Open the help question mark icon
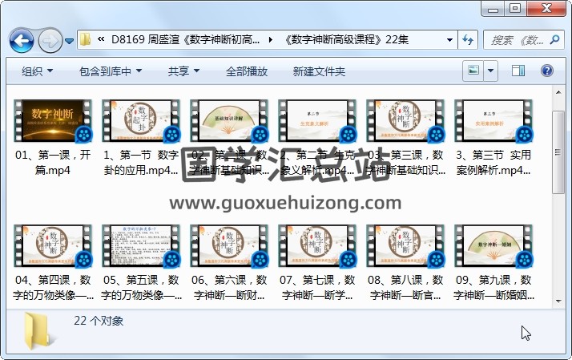Viewport: 572px width, 360px height. (548, 71)
